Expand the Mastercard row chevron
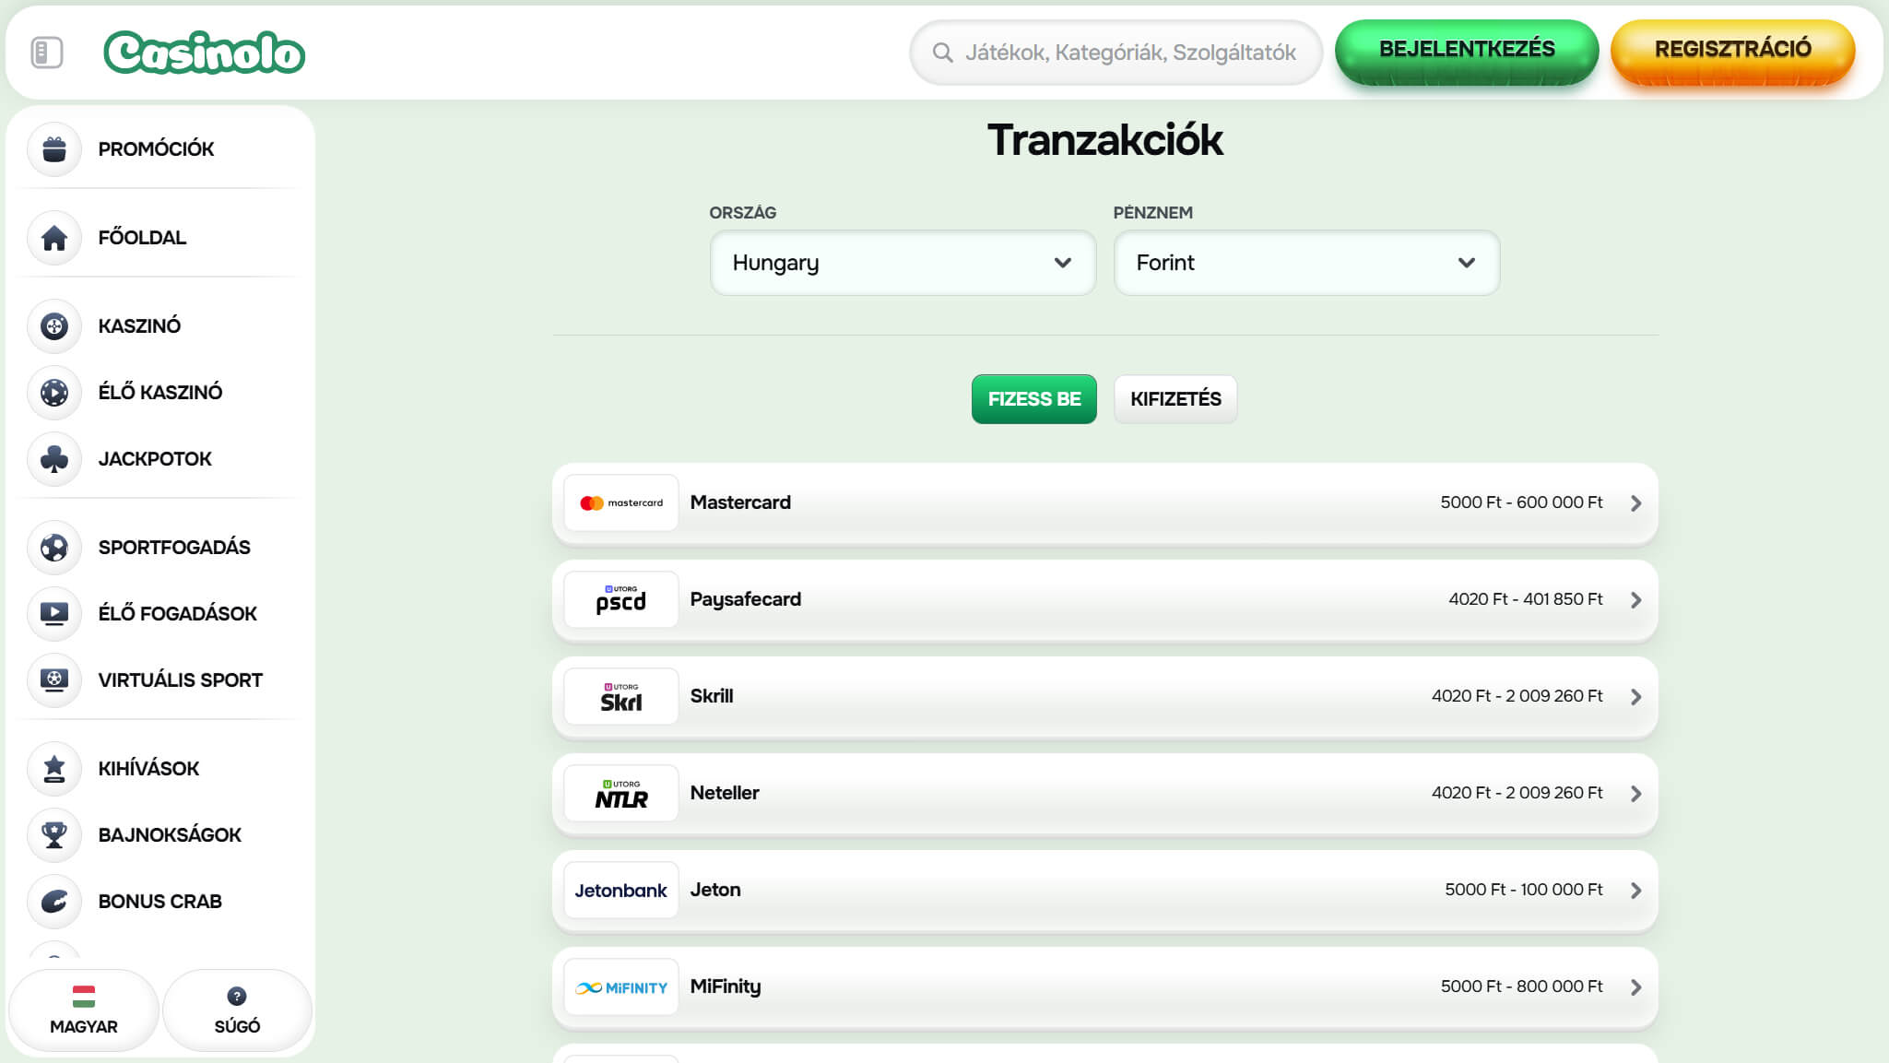This screenshot has width=1889, height=1063. [x=1635, y=502]
